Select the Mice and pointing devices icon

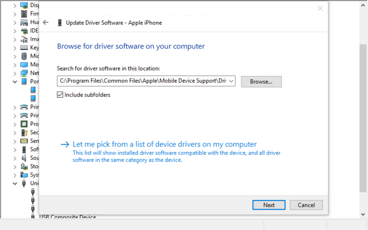[24, 56]
